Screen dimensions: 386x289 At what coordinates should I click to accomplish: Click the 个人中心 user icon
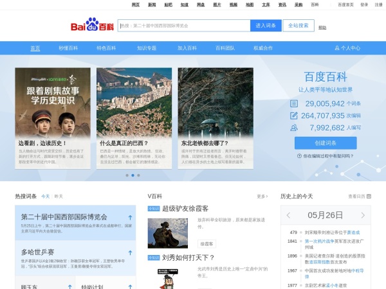[x=337, y=48]
